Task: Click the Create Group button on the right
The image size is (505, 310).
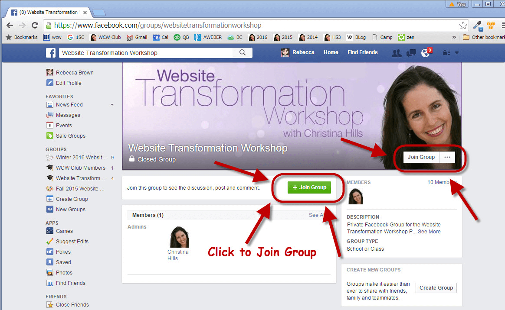Action: [x=436, y=288]
